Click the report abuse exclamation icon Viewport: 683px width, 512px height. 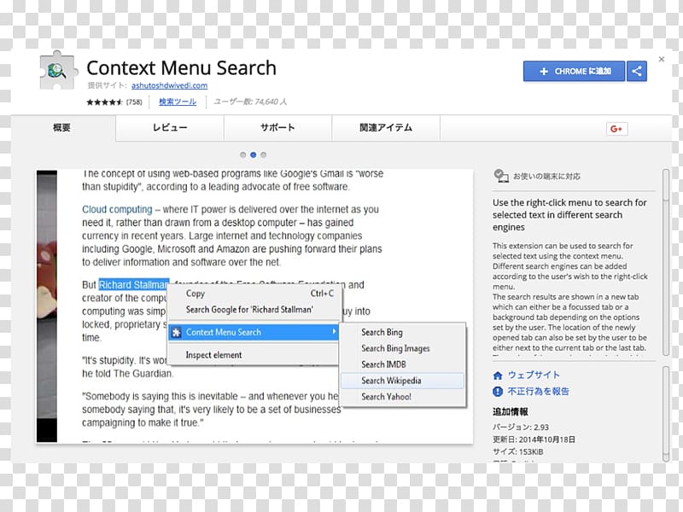coord(498,392)
